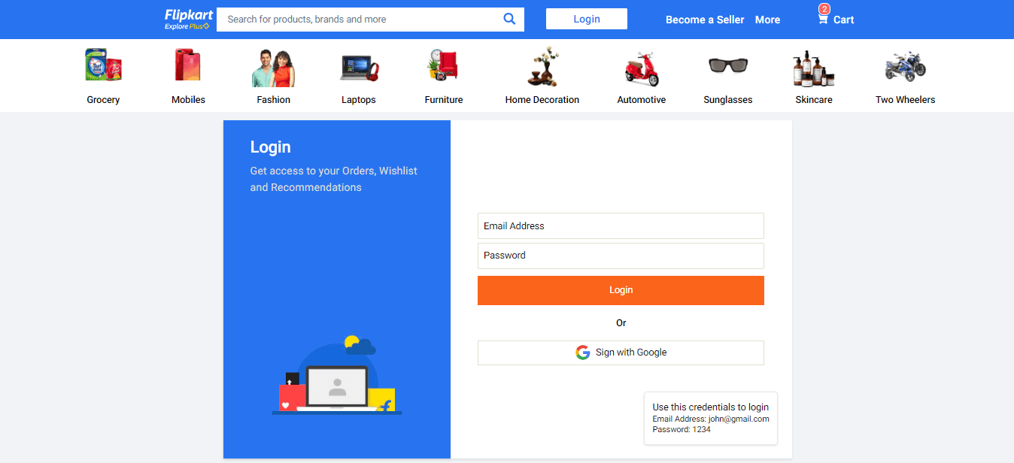1014x463 pixels.
Task: Select the Fashion category image
Action: tap(273, 68)
